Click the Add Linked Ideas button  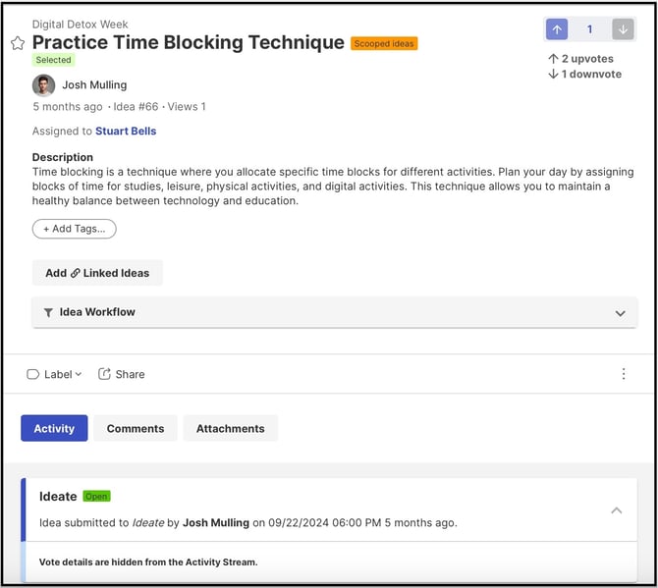tap(97, 273)
